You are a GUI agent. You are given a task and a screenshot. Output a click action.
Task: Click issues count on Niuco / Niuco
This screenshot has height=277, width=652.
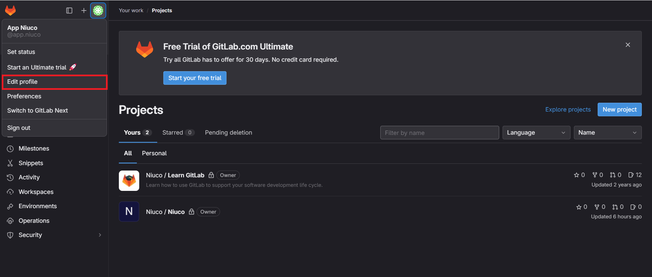tap(636, 207)
